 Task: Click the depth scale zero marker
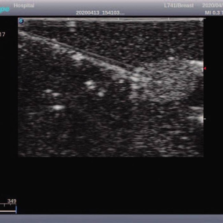click(x=201, y=20)
